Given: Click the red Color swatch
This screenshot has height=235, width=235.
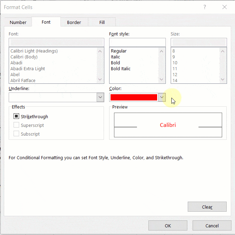Looking at the screenshot, I should pyautogui.click(x=134, y=97).
